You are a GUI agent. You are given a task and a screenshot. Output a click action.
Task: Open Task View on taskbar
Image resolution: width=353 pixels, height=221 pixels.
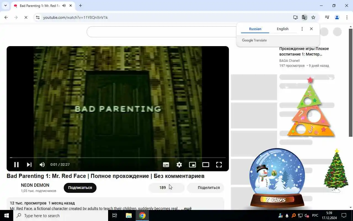(115, 215)
